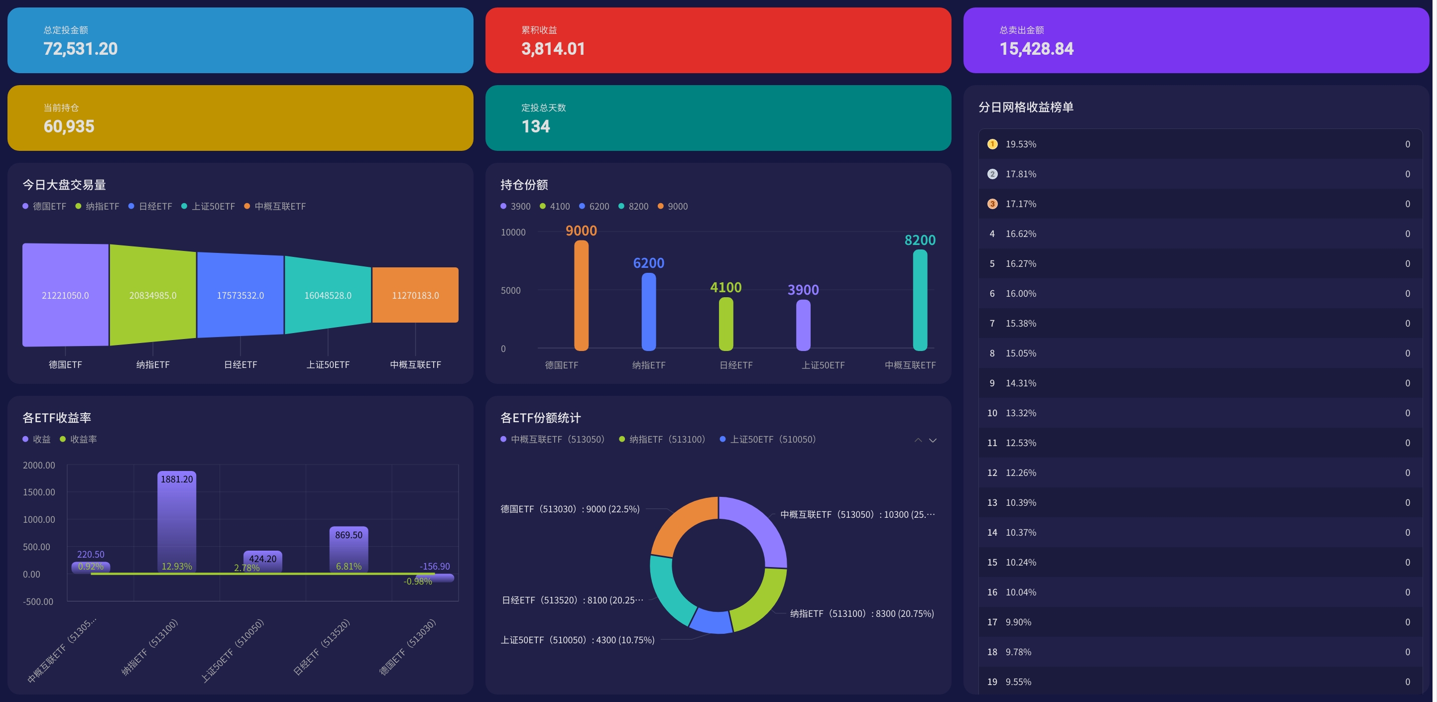This screenshot has width=1437, height=702.
Task: Toggle 中概互联ETF（513050）in share legend
Action: (x=557, y=440)
